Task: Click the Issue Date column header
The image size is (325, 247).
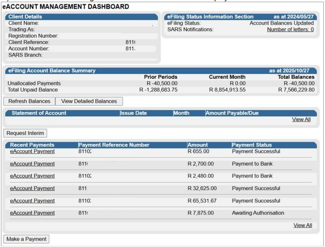Action: [134, 113]
